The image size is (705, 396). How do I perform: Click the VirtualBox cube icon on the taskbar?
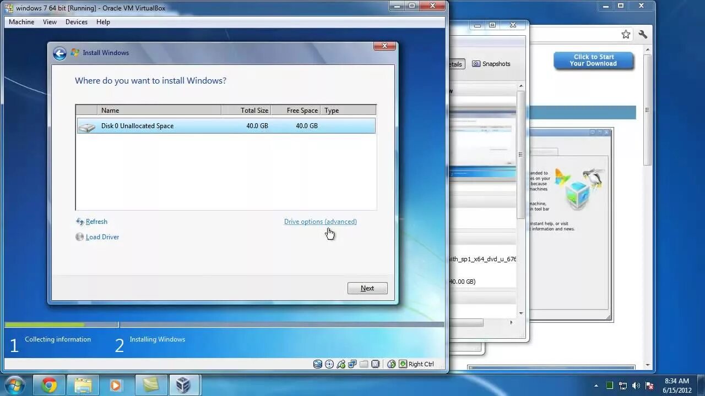(x=183, y=385)
